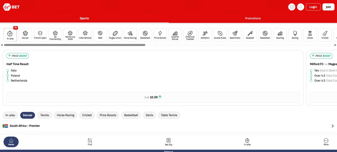Open SA Premiership category icon
Screen dimensions: 337x152
(55, 35)
